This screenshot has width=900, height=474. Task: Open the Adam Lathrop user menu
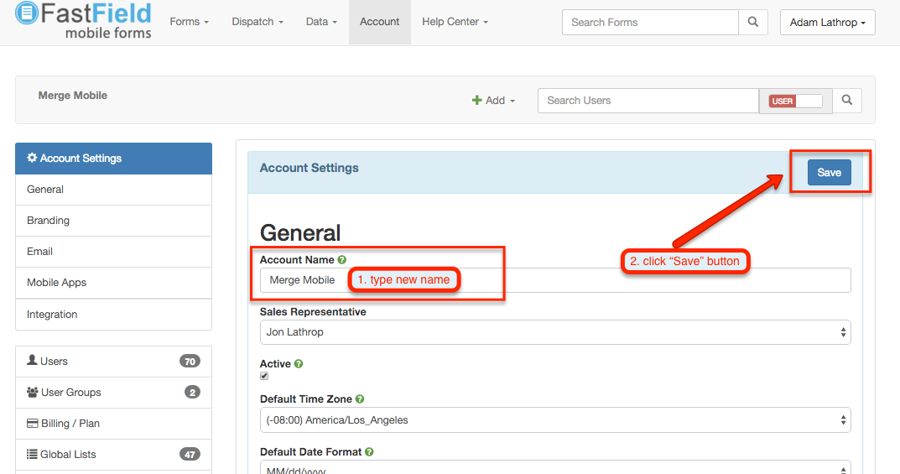point(827,23)
